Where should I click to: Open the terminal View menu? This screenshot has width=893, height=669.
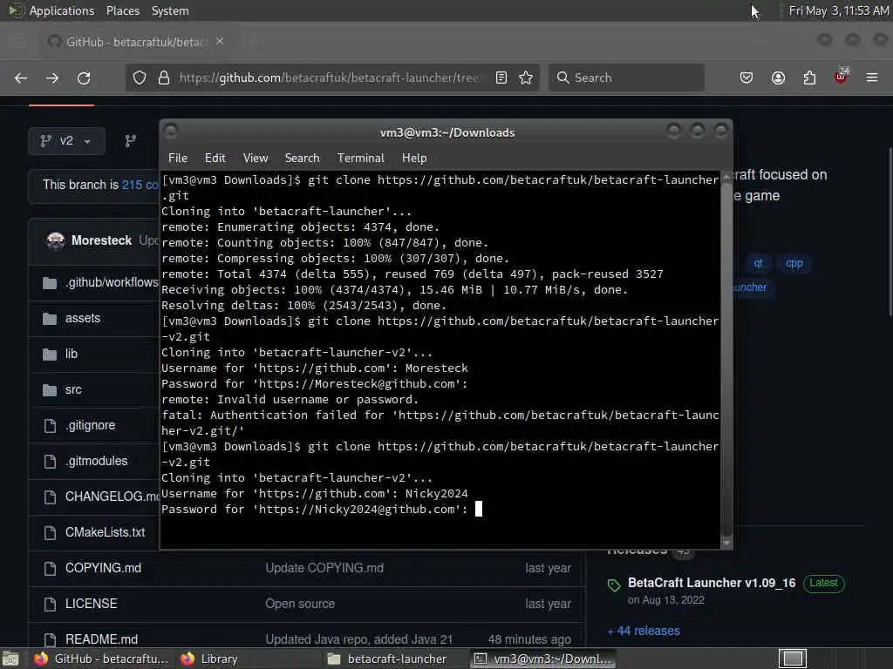pos(256,159)
